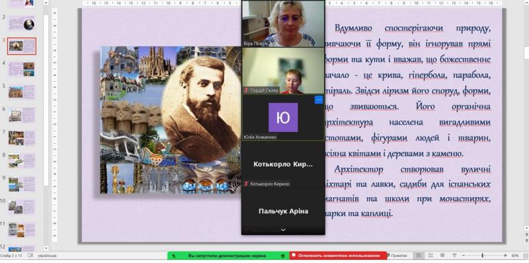
Task: Change the українська language indicator
Action: pos(47,256)
